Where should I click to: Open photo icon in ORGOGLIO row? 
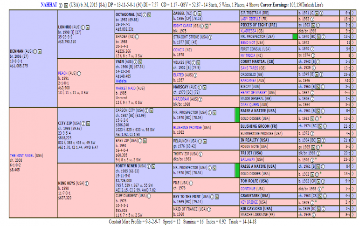pos(317,75)
